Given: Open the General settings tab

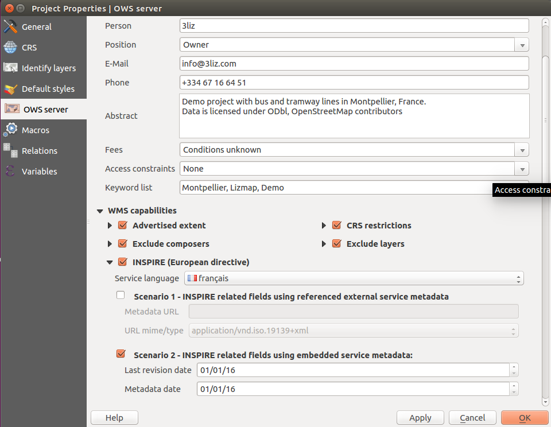Looking at the screenshot, I should 44,27.
